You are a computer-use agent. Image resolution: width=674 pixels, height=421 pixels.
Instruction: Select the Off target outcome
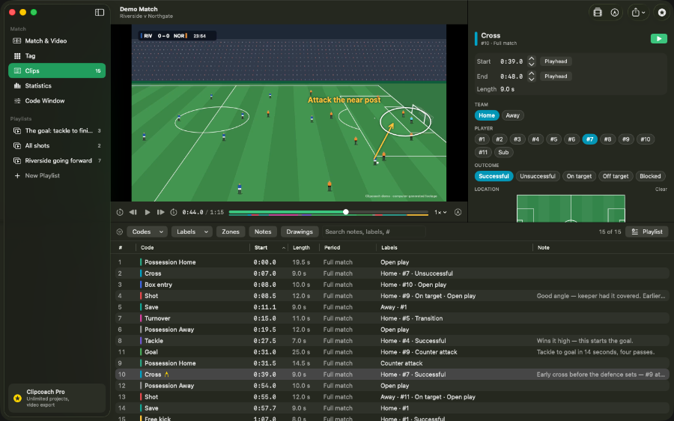pyautogui.click(x=615, y=176)
